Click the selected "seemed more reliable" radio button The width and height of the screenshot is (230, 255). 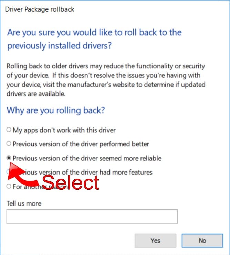(x=9, y=158)
